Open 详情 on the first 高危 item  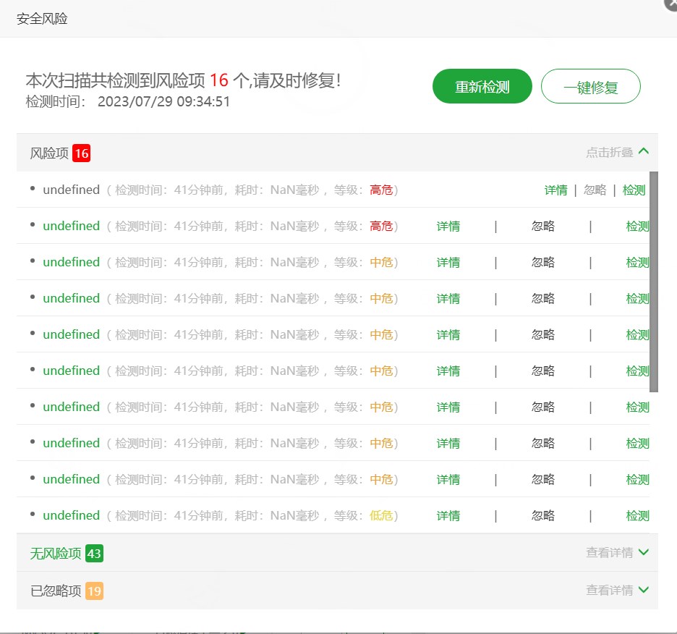click(555, 190)
